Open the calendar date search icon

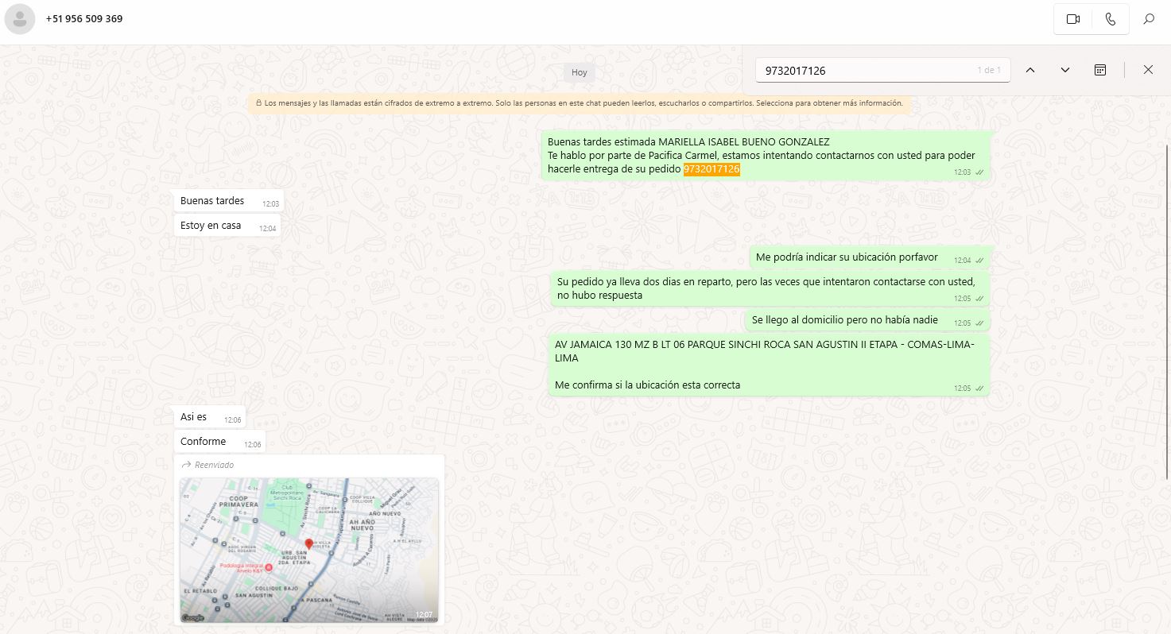pyautogui.click(x=1100, y=70)
